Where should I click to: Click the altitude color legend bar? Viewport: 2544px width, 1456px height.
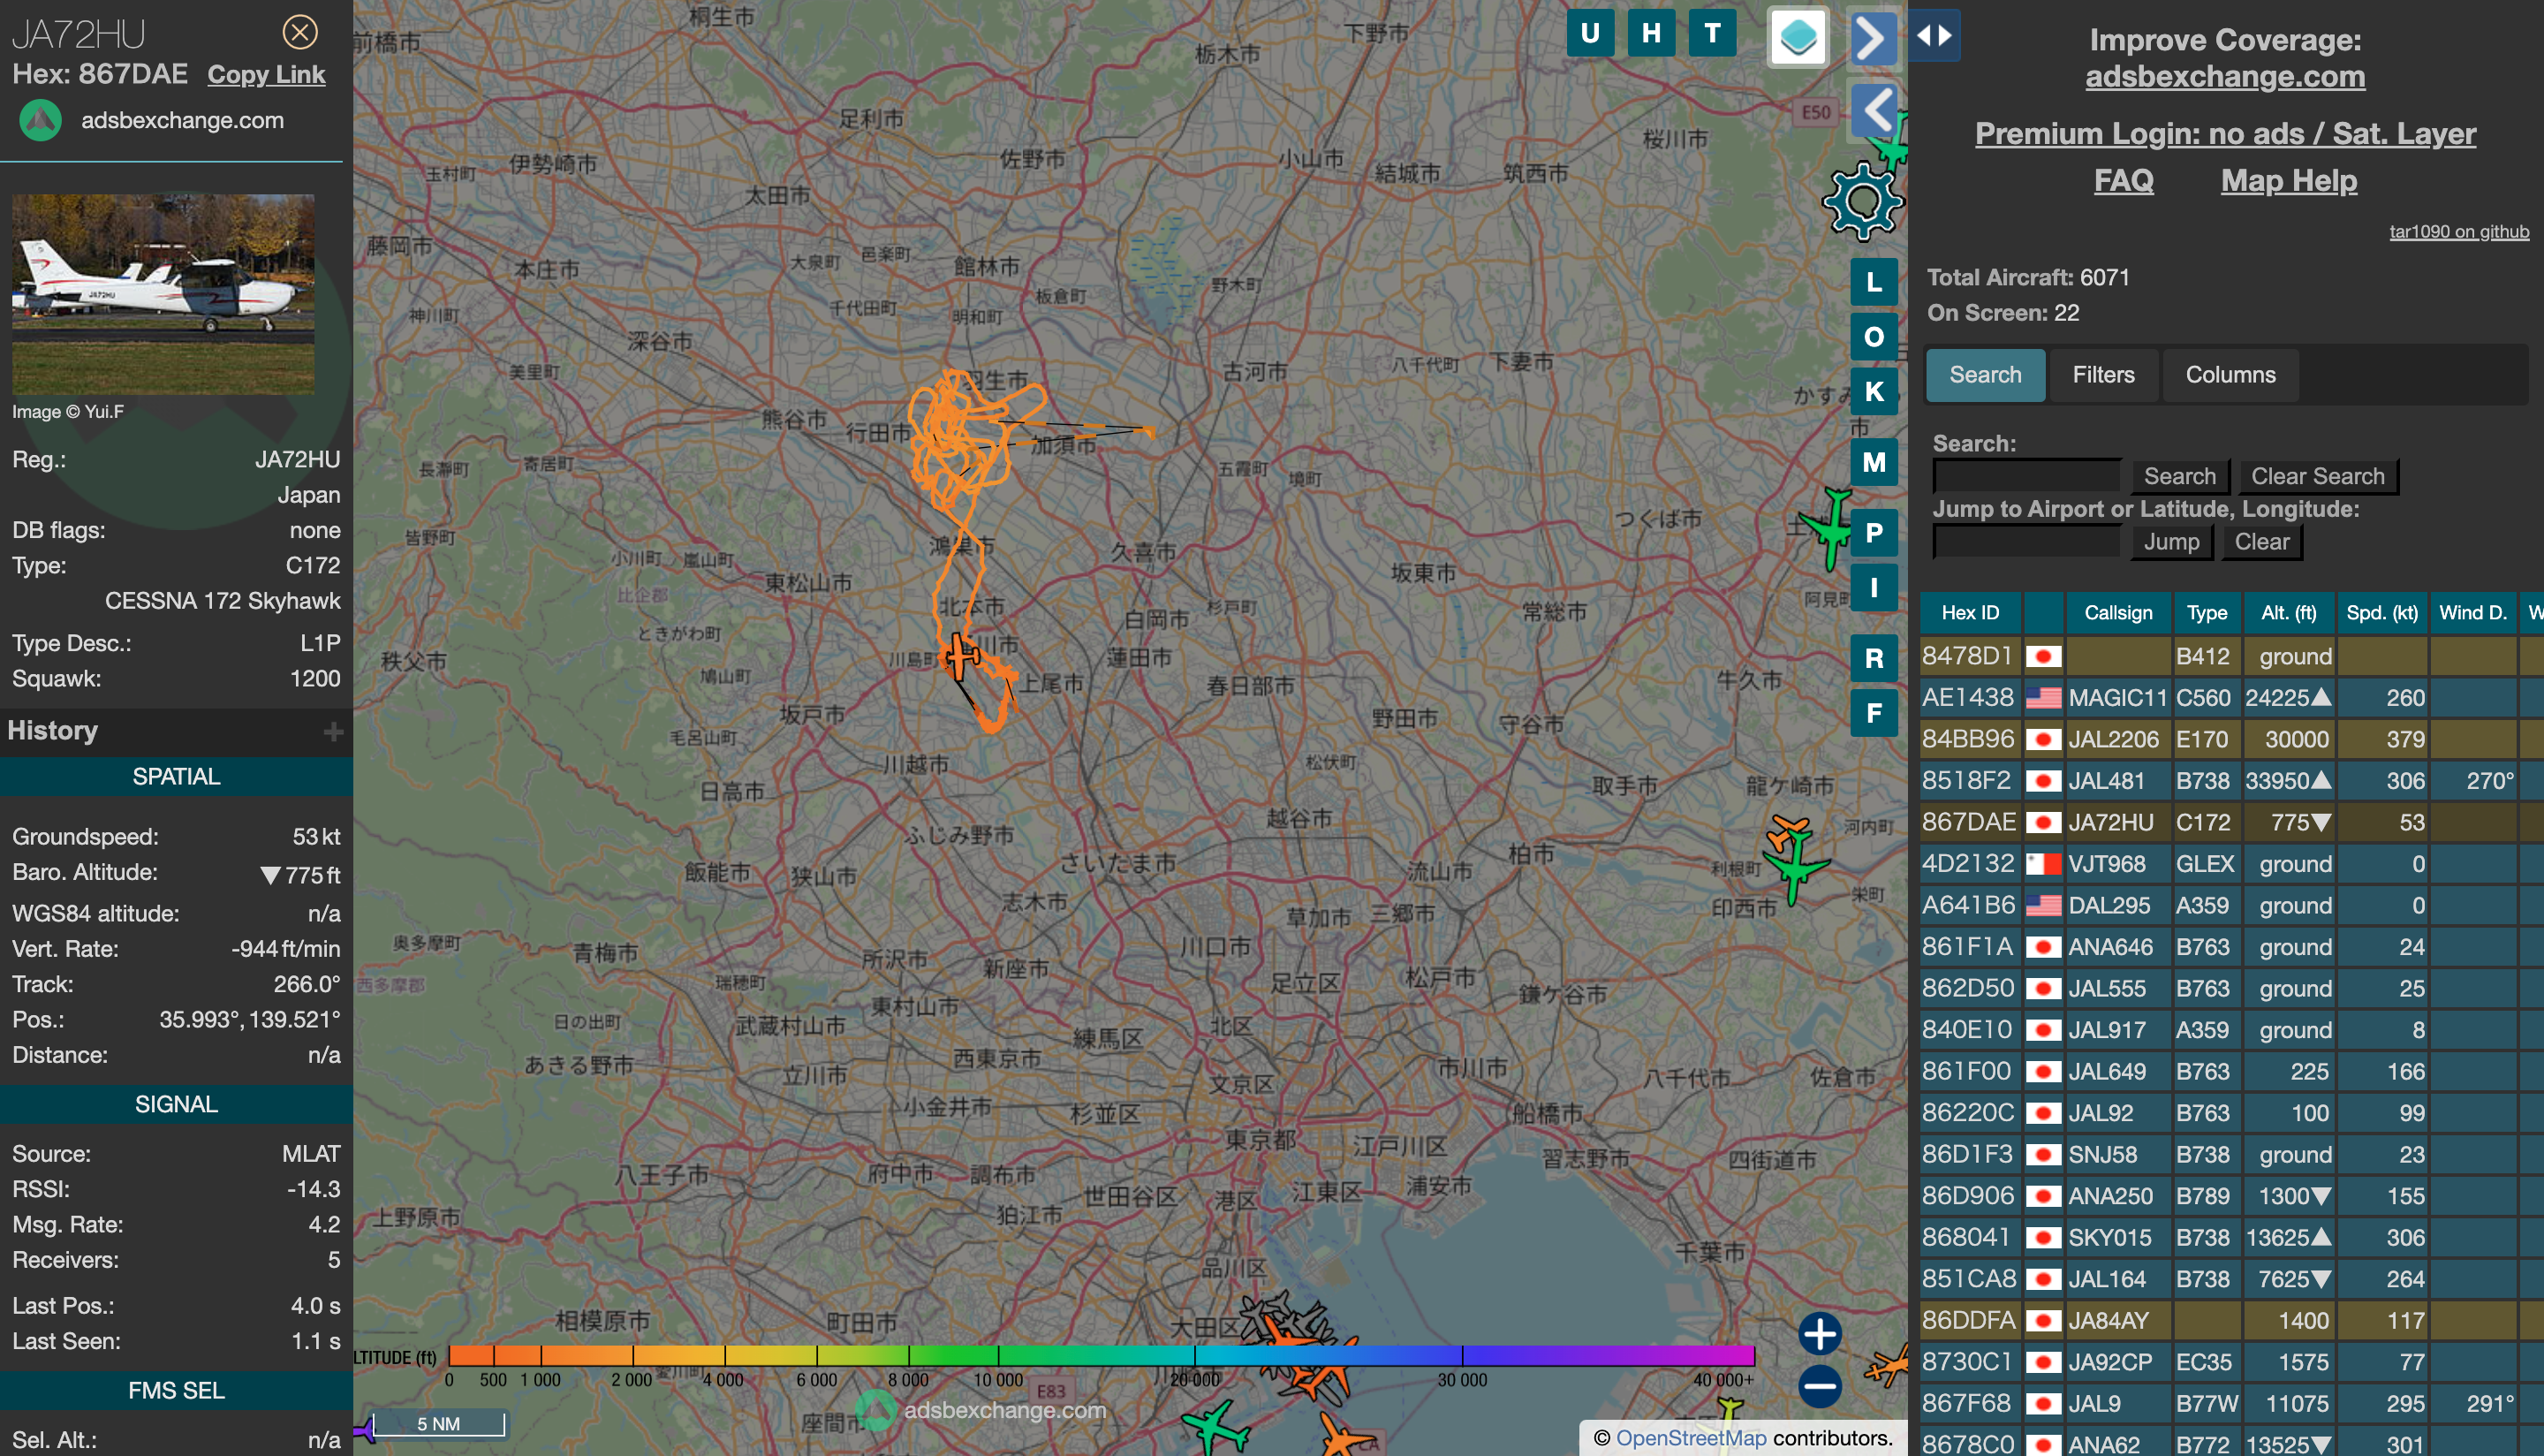point(1102,1356)
